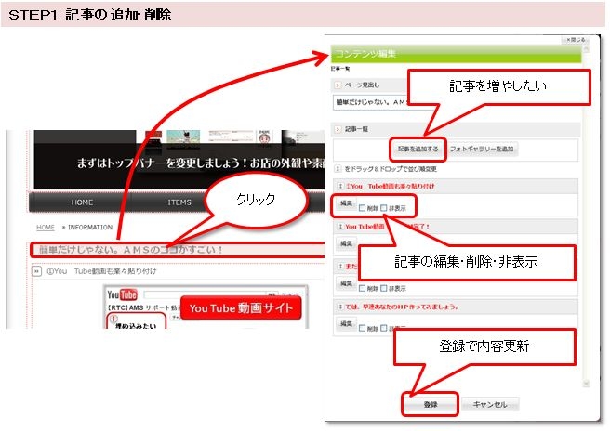
Task: Click 登録 to save content changes
Action: coord(431,405)
